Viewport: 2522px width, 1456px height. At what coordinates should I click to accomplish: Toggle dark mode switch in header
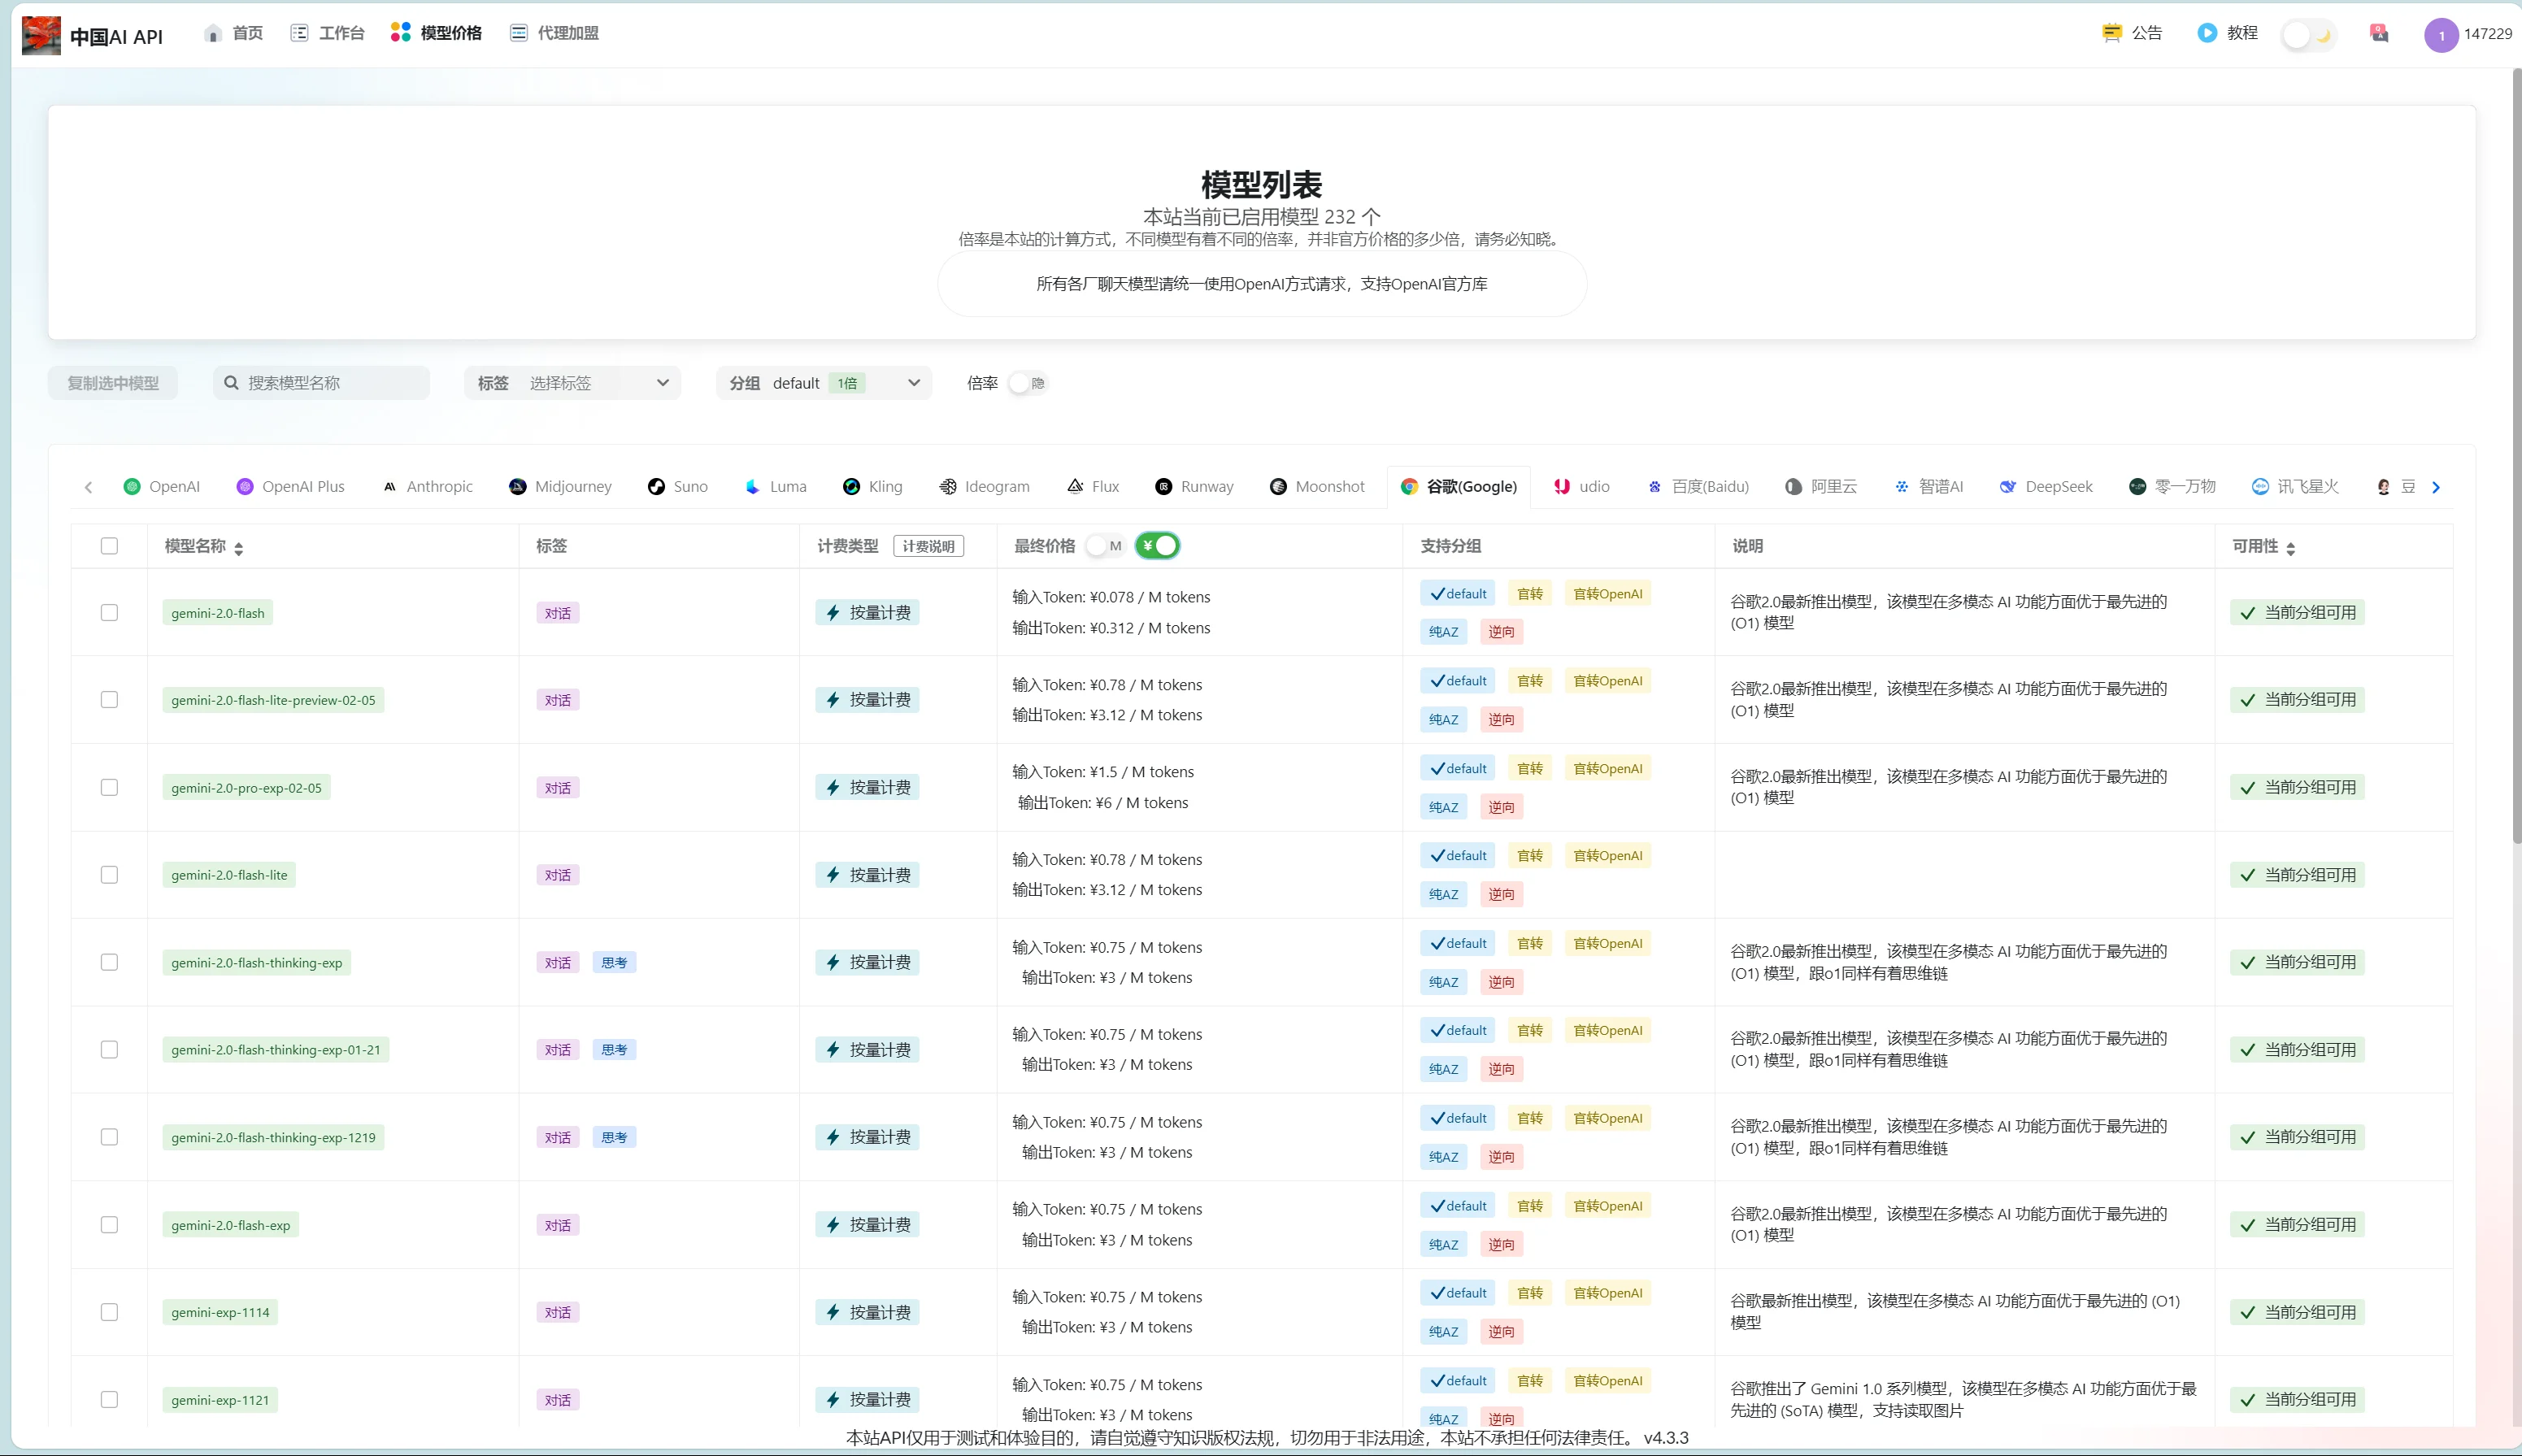(x=2308, y=35)
